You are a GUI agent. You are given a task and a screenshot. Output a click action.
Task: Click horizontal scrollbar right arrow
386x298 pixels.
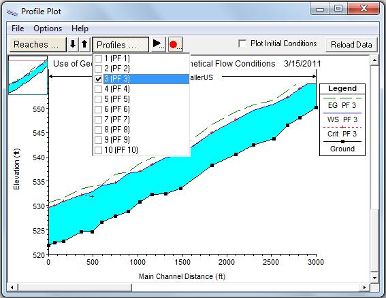tap(364, 287)
